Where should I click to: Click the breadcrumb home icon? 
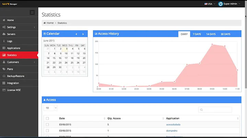(45, 23)
